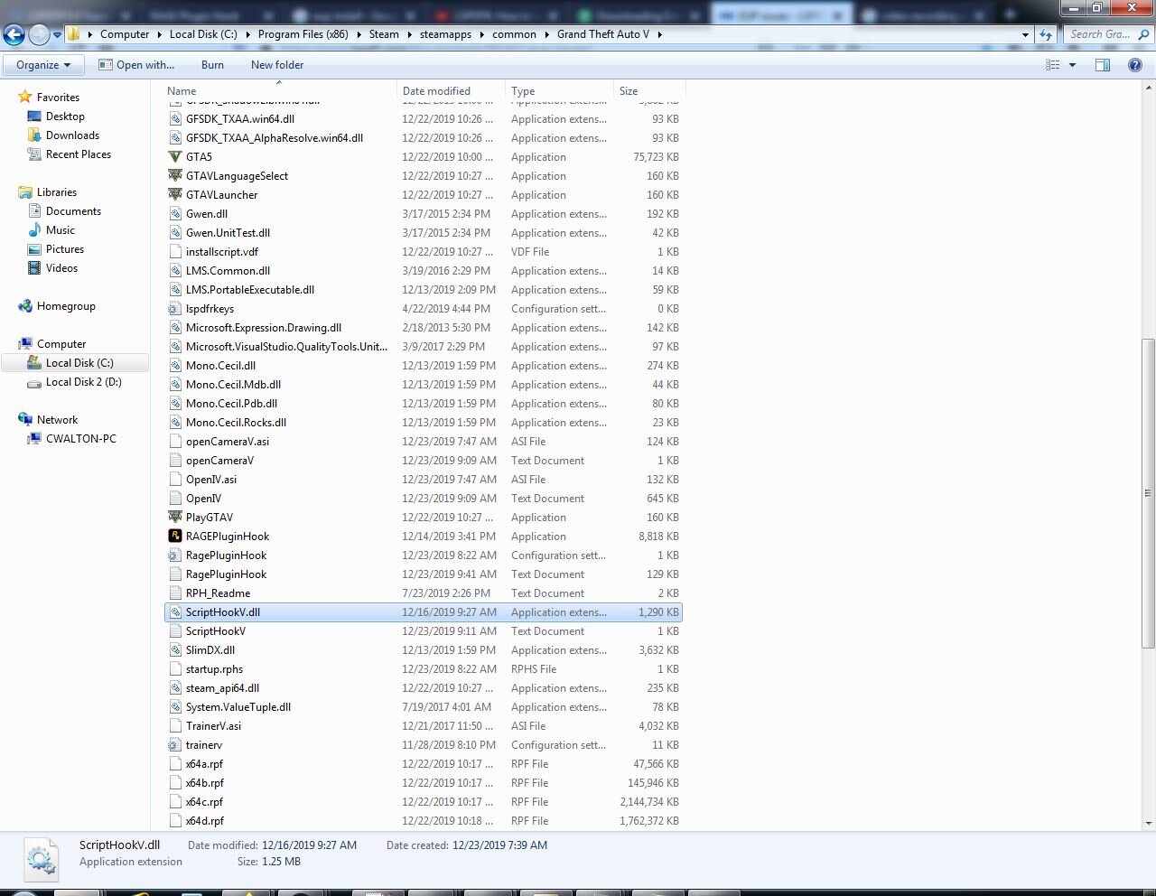Viewport: 1156px width, 896px height.
Task: Open the Documents library
Action: [x=73, y=211]
